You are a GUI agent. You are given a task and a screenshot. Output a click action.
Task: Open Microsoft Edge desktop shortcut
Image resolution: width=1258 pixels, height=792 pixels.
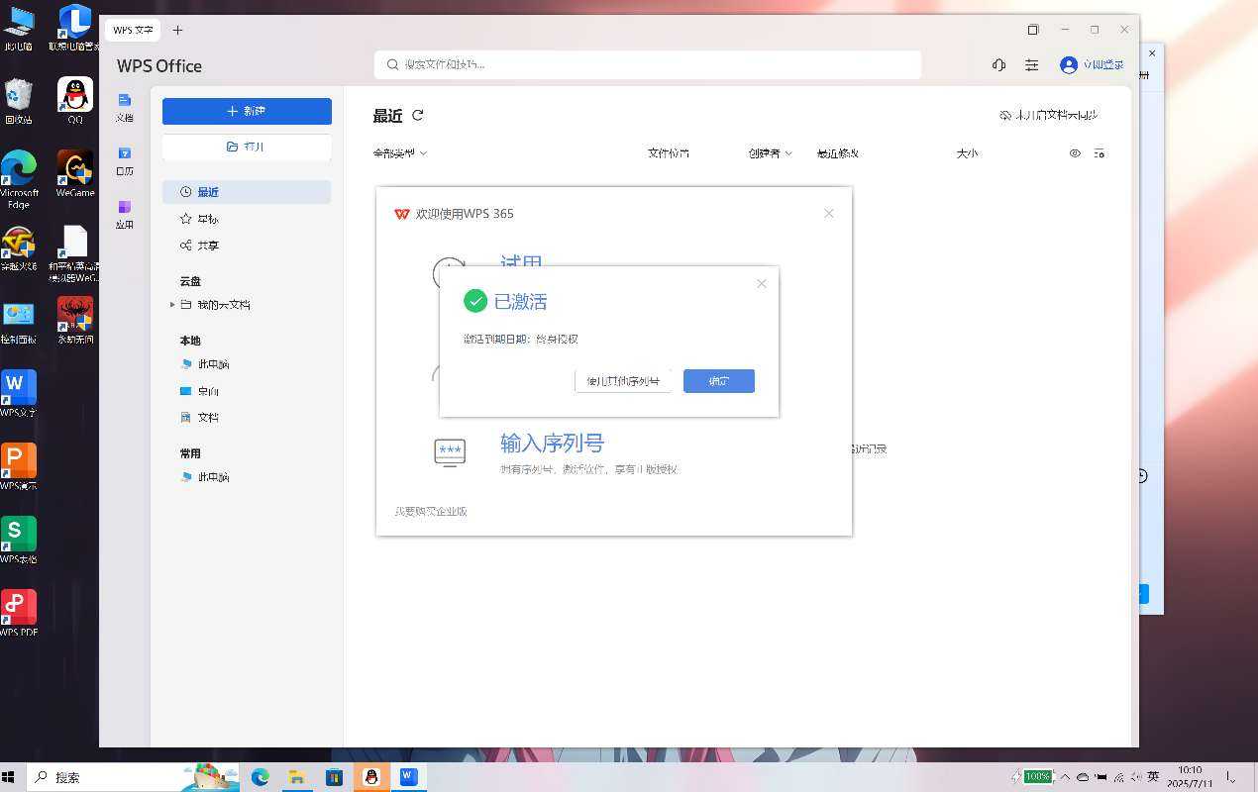tap(19, 179)
